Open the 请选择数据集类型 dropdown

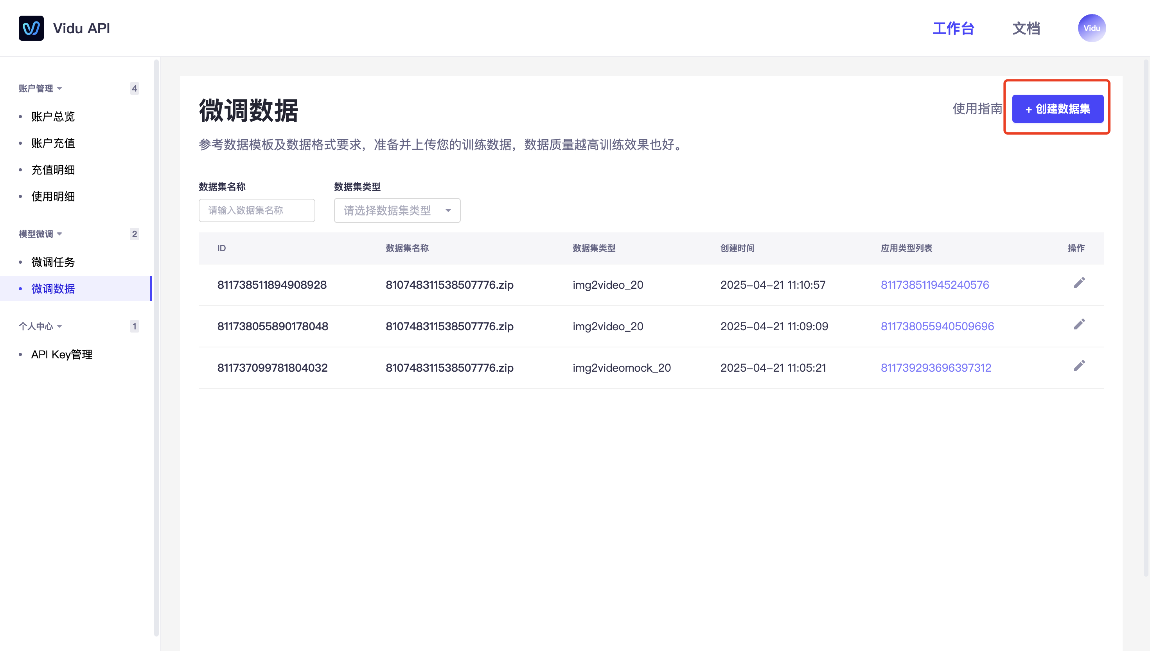397,210
